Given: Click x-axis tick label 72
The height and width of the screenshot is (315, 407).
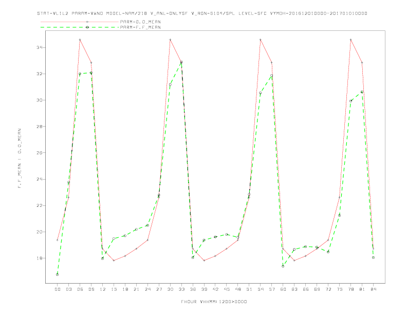Looking at the screenshot, I should tap(328, 289).
